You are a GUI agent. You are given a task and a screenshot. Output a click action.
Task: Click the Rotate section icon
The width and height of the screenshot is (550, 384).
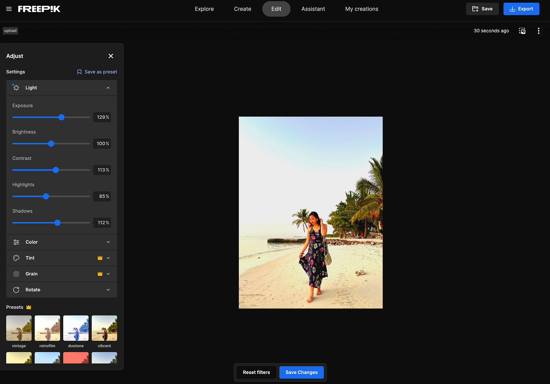tap(16, 290)
